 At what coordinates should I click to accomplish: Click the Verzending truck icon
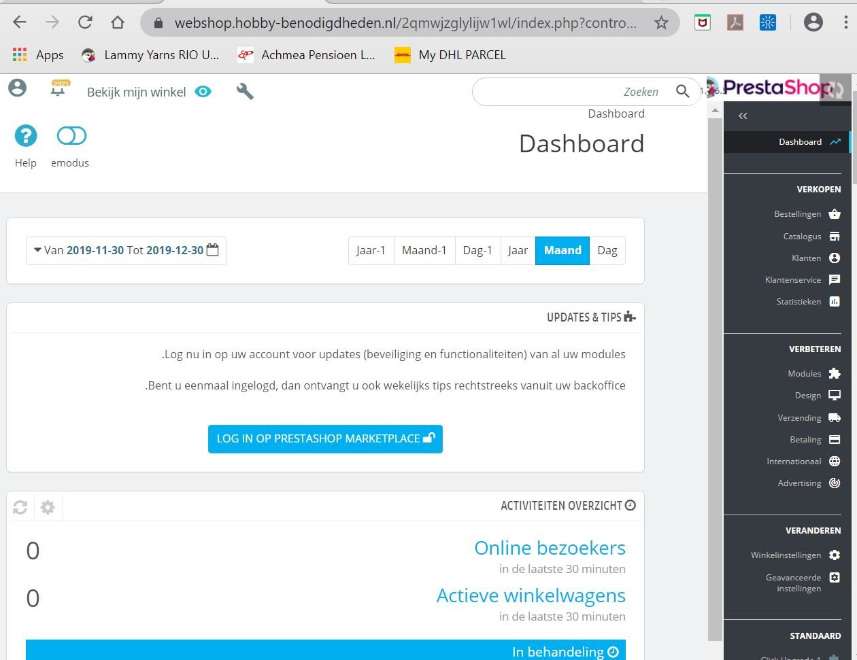point(835,418)
